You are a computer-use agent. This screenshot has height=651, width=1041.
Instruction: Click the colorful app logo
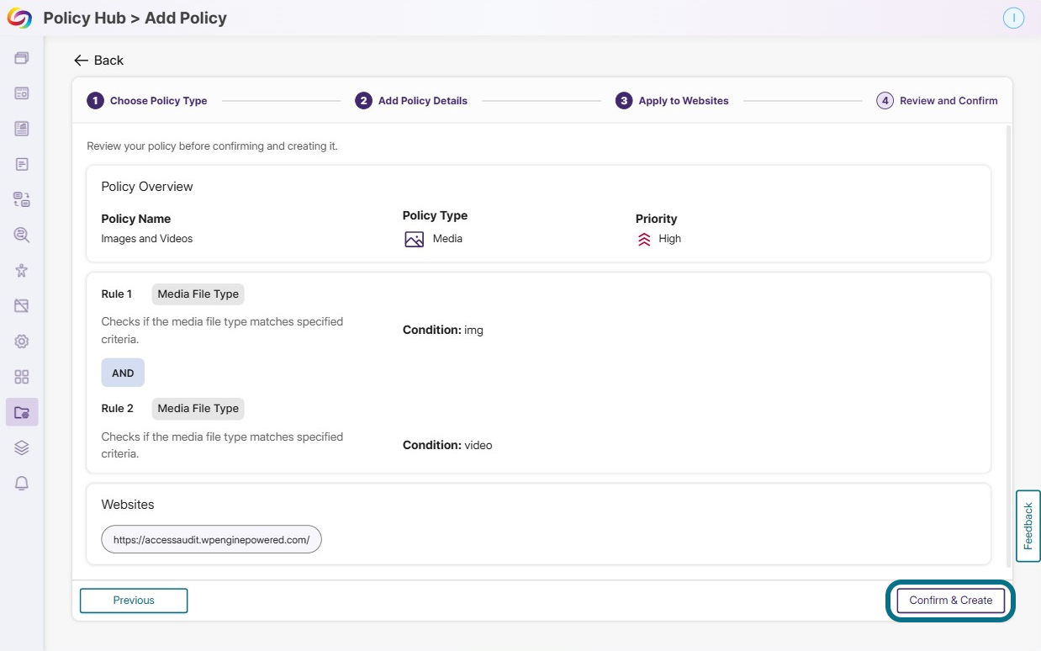tap(18, 18)
